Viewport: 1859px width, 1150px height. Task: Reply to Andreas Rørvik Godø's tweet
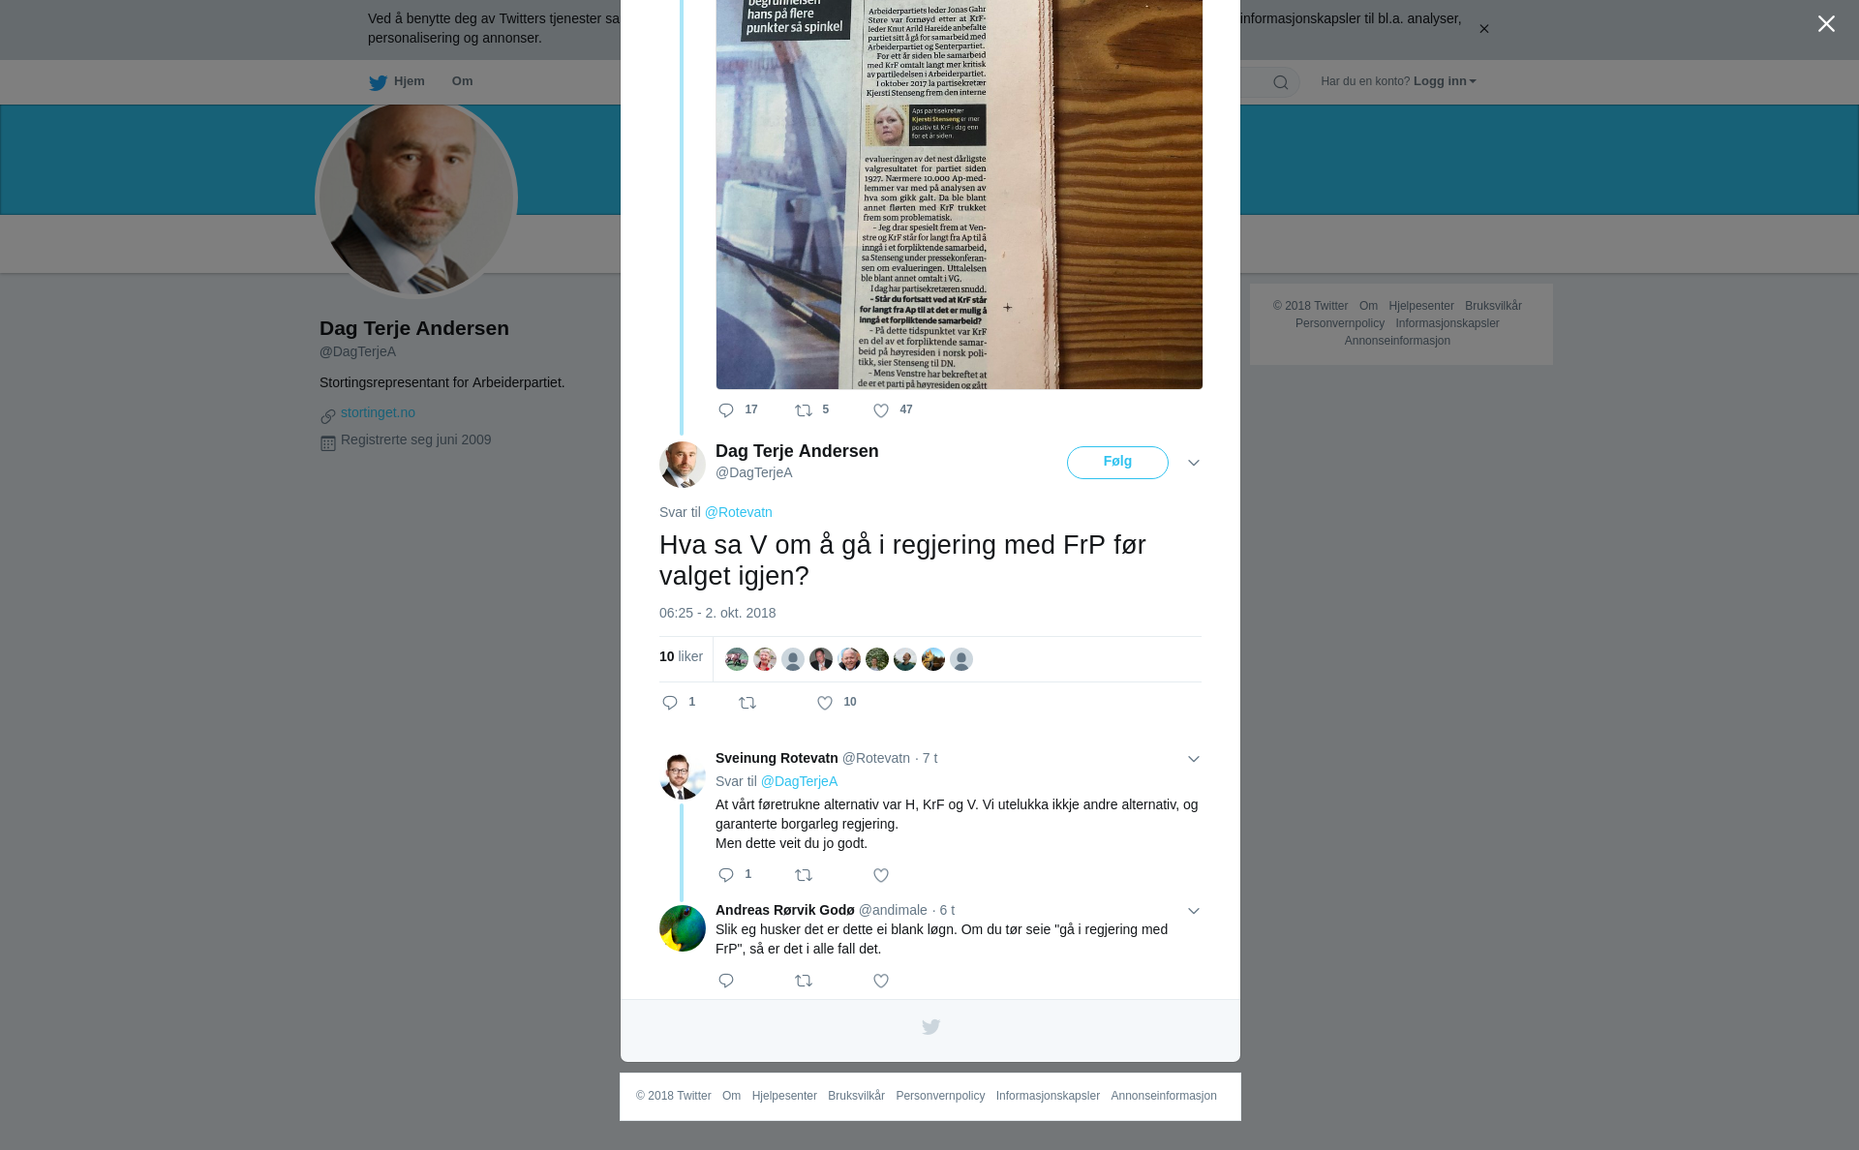click(726, 982)
